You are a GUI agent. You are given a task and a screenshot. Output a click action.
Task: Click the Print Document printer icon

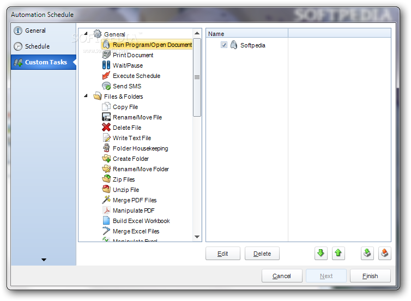click(x=106, y=55)
